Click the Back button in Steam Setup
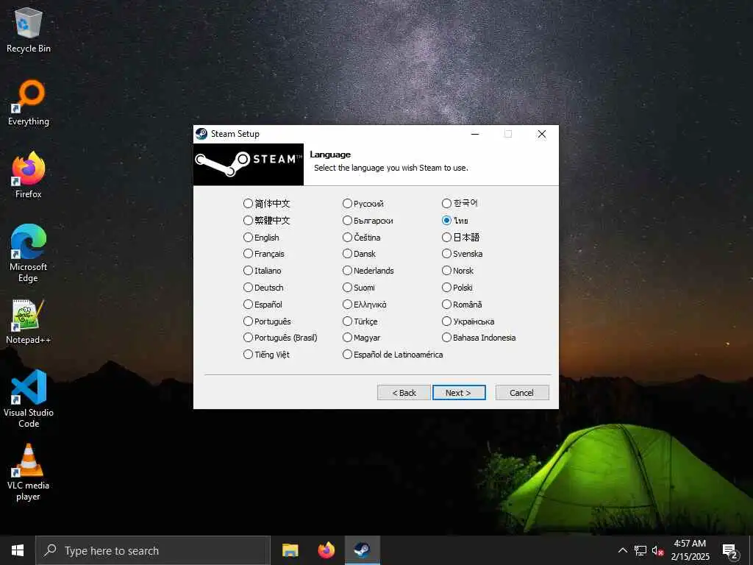This screenshot has width=753, height=565. 404,393
